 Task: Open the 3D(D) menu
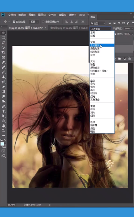pyautogui.click(x=82, y=15)
